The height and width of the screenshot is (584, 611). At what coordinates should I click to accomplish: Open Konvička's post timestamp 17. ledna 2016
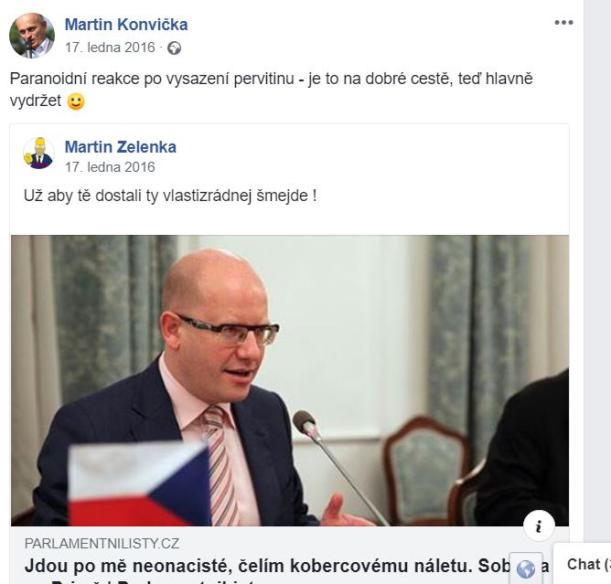[110, 48]
